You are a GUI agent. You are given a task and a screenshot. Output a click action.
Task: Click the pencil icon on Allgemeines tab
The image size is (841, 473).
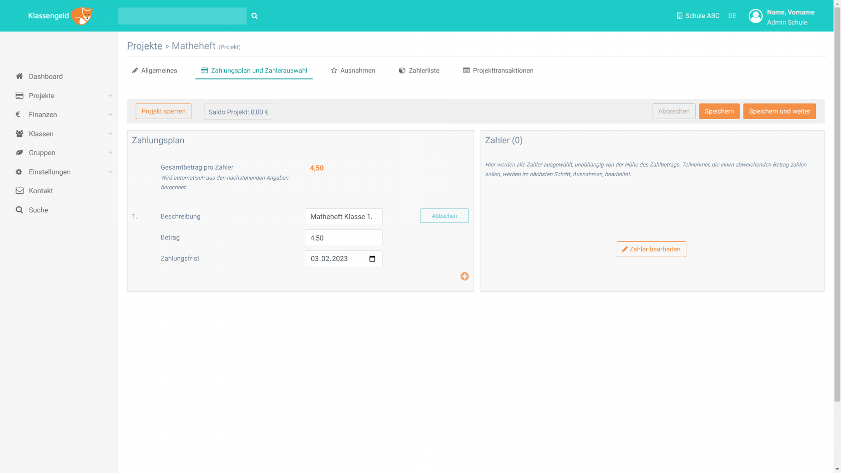click(135, 71)
